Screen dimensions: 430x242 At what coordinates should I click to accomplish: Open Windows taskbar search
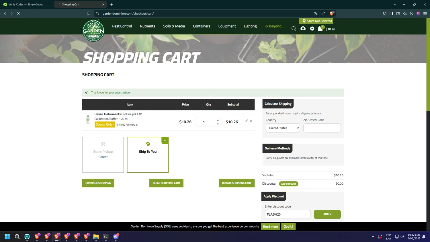pyautogui.click(x=17, y=237)
